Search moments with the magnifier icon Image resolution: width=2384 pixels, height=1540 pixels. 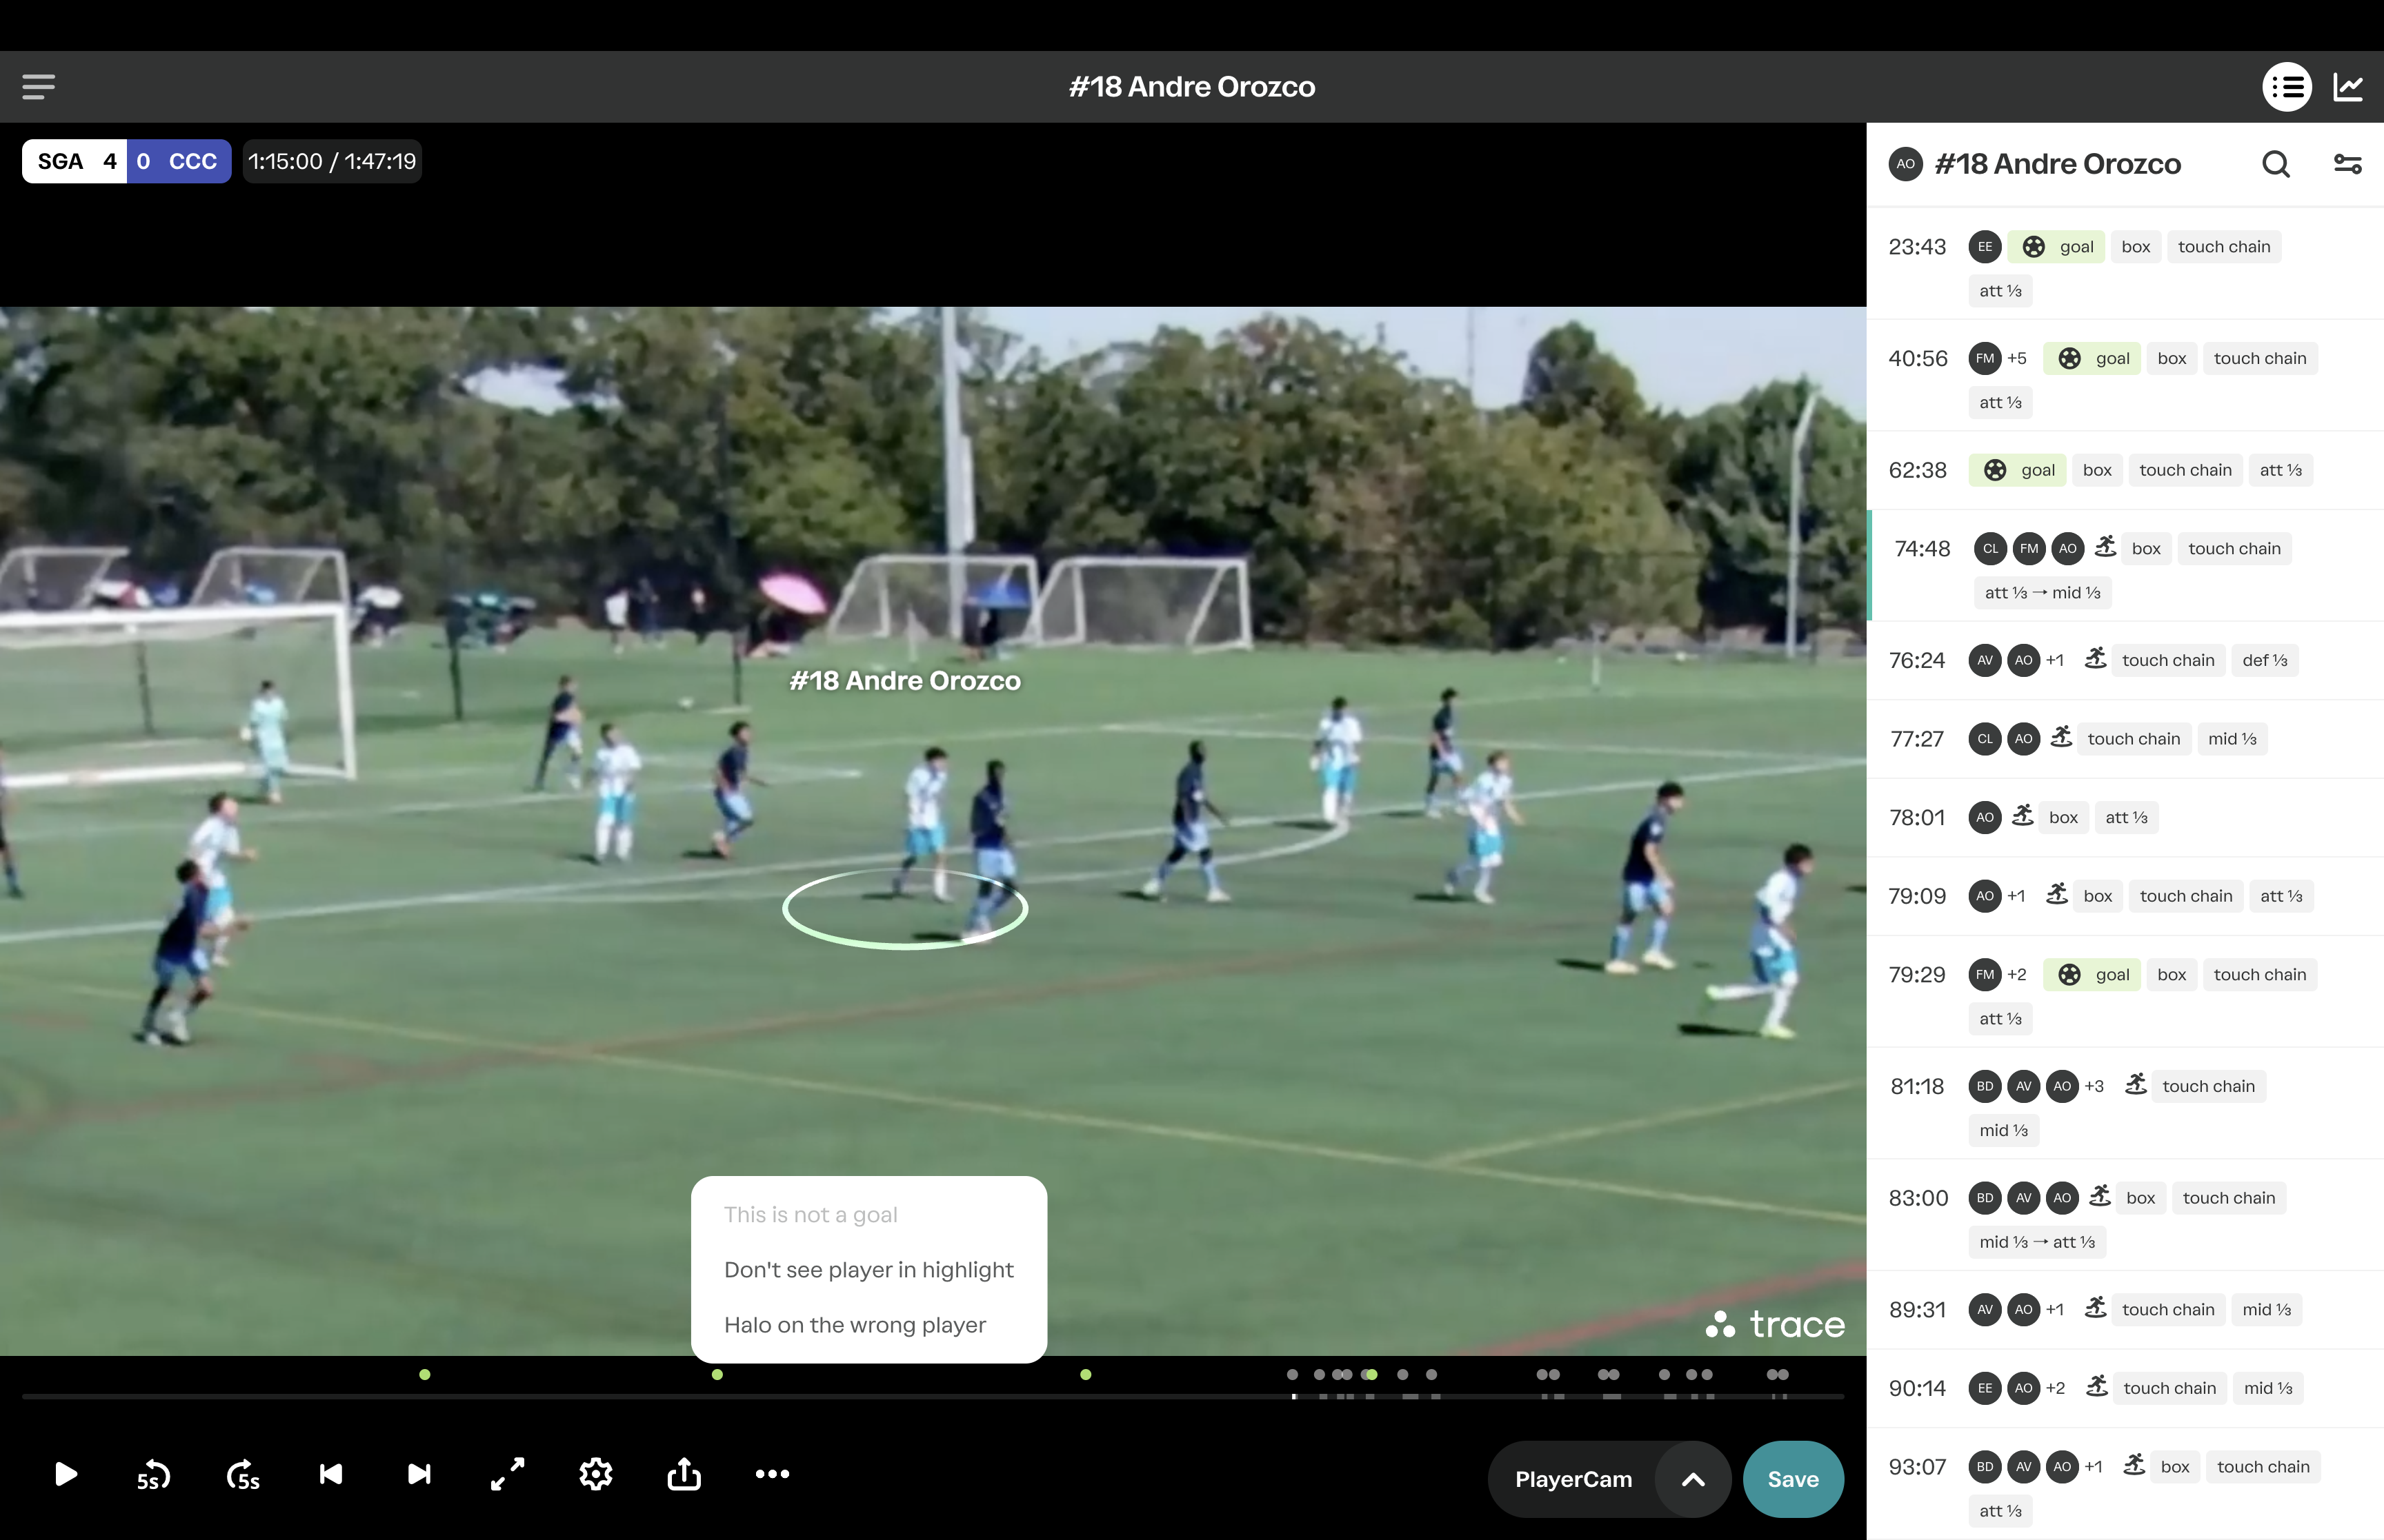point(2276,164)
